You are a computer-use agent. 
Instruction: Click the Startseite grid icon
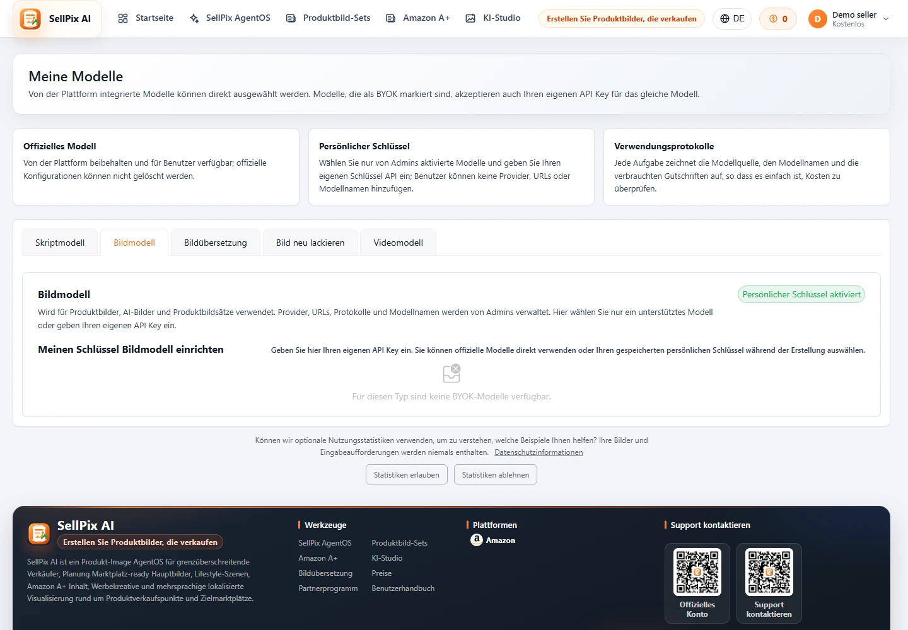(x=123, y=18)
